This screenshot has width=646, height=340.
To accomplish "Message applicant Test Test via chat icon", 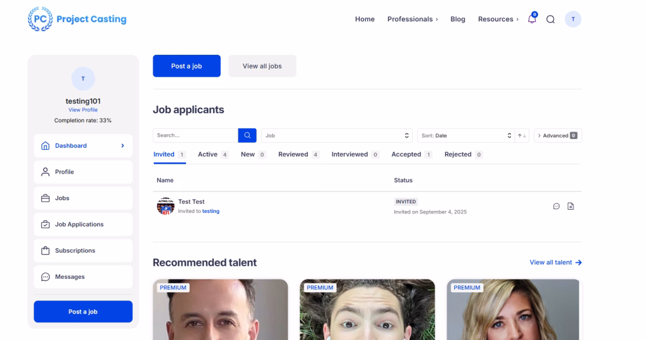I will coord(556,207).
